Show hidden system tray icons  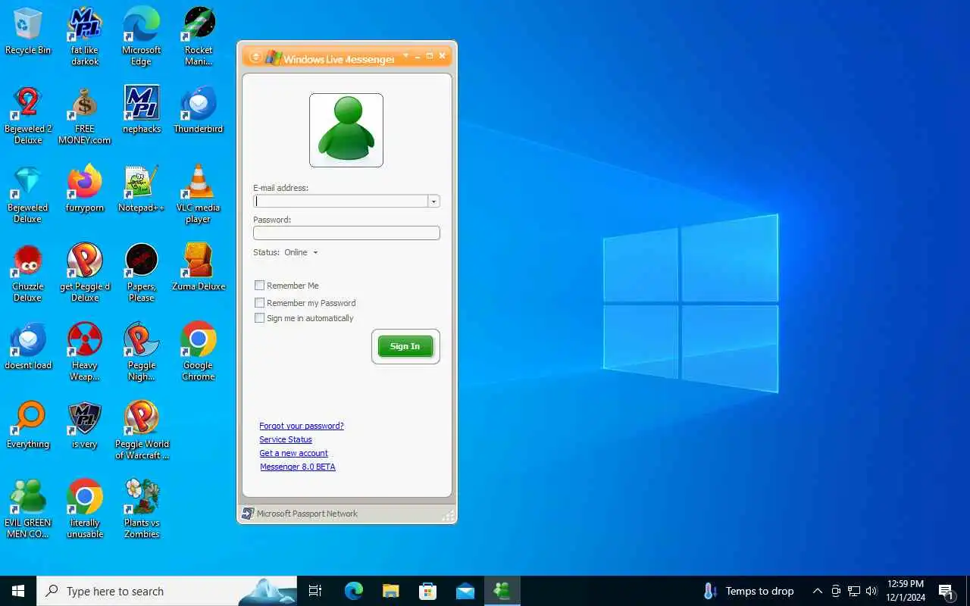coord(817,591)
